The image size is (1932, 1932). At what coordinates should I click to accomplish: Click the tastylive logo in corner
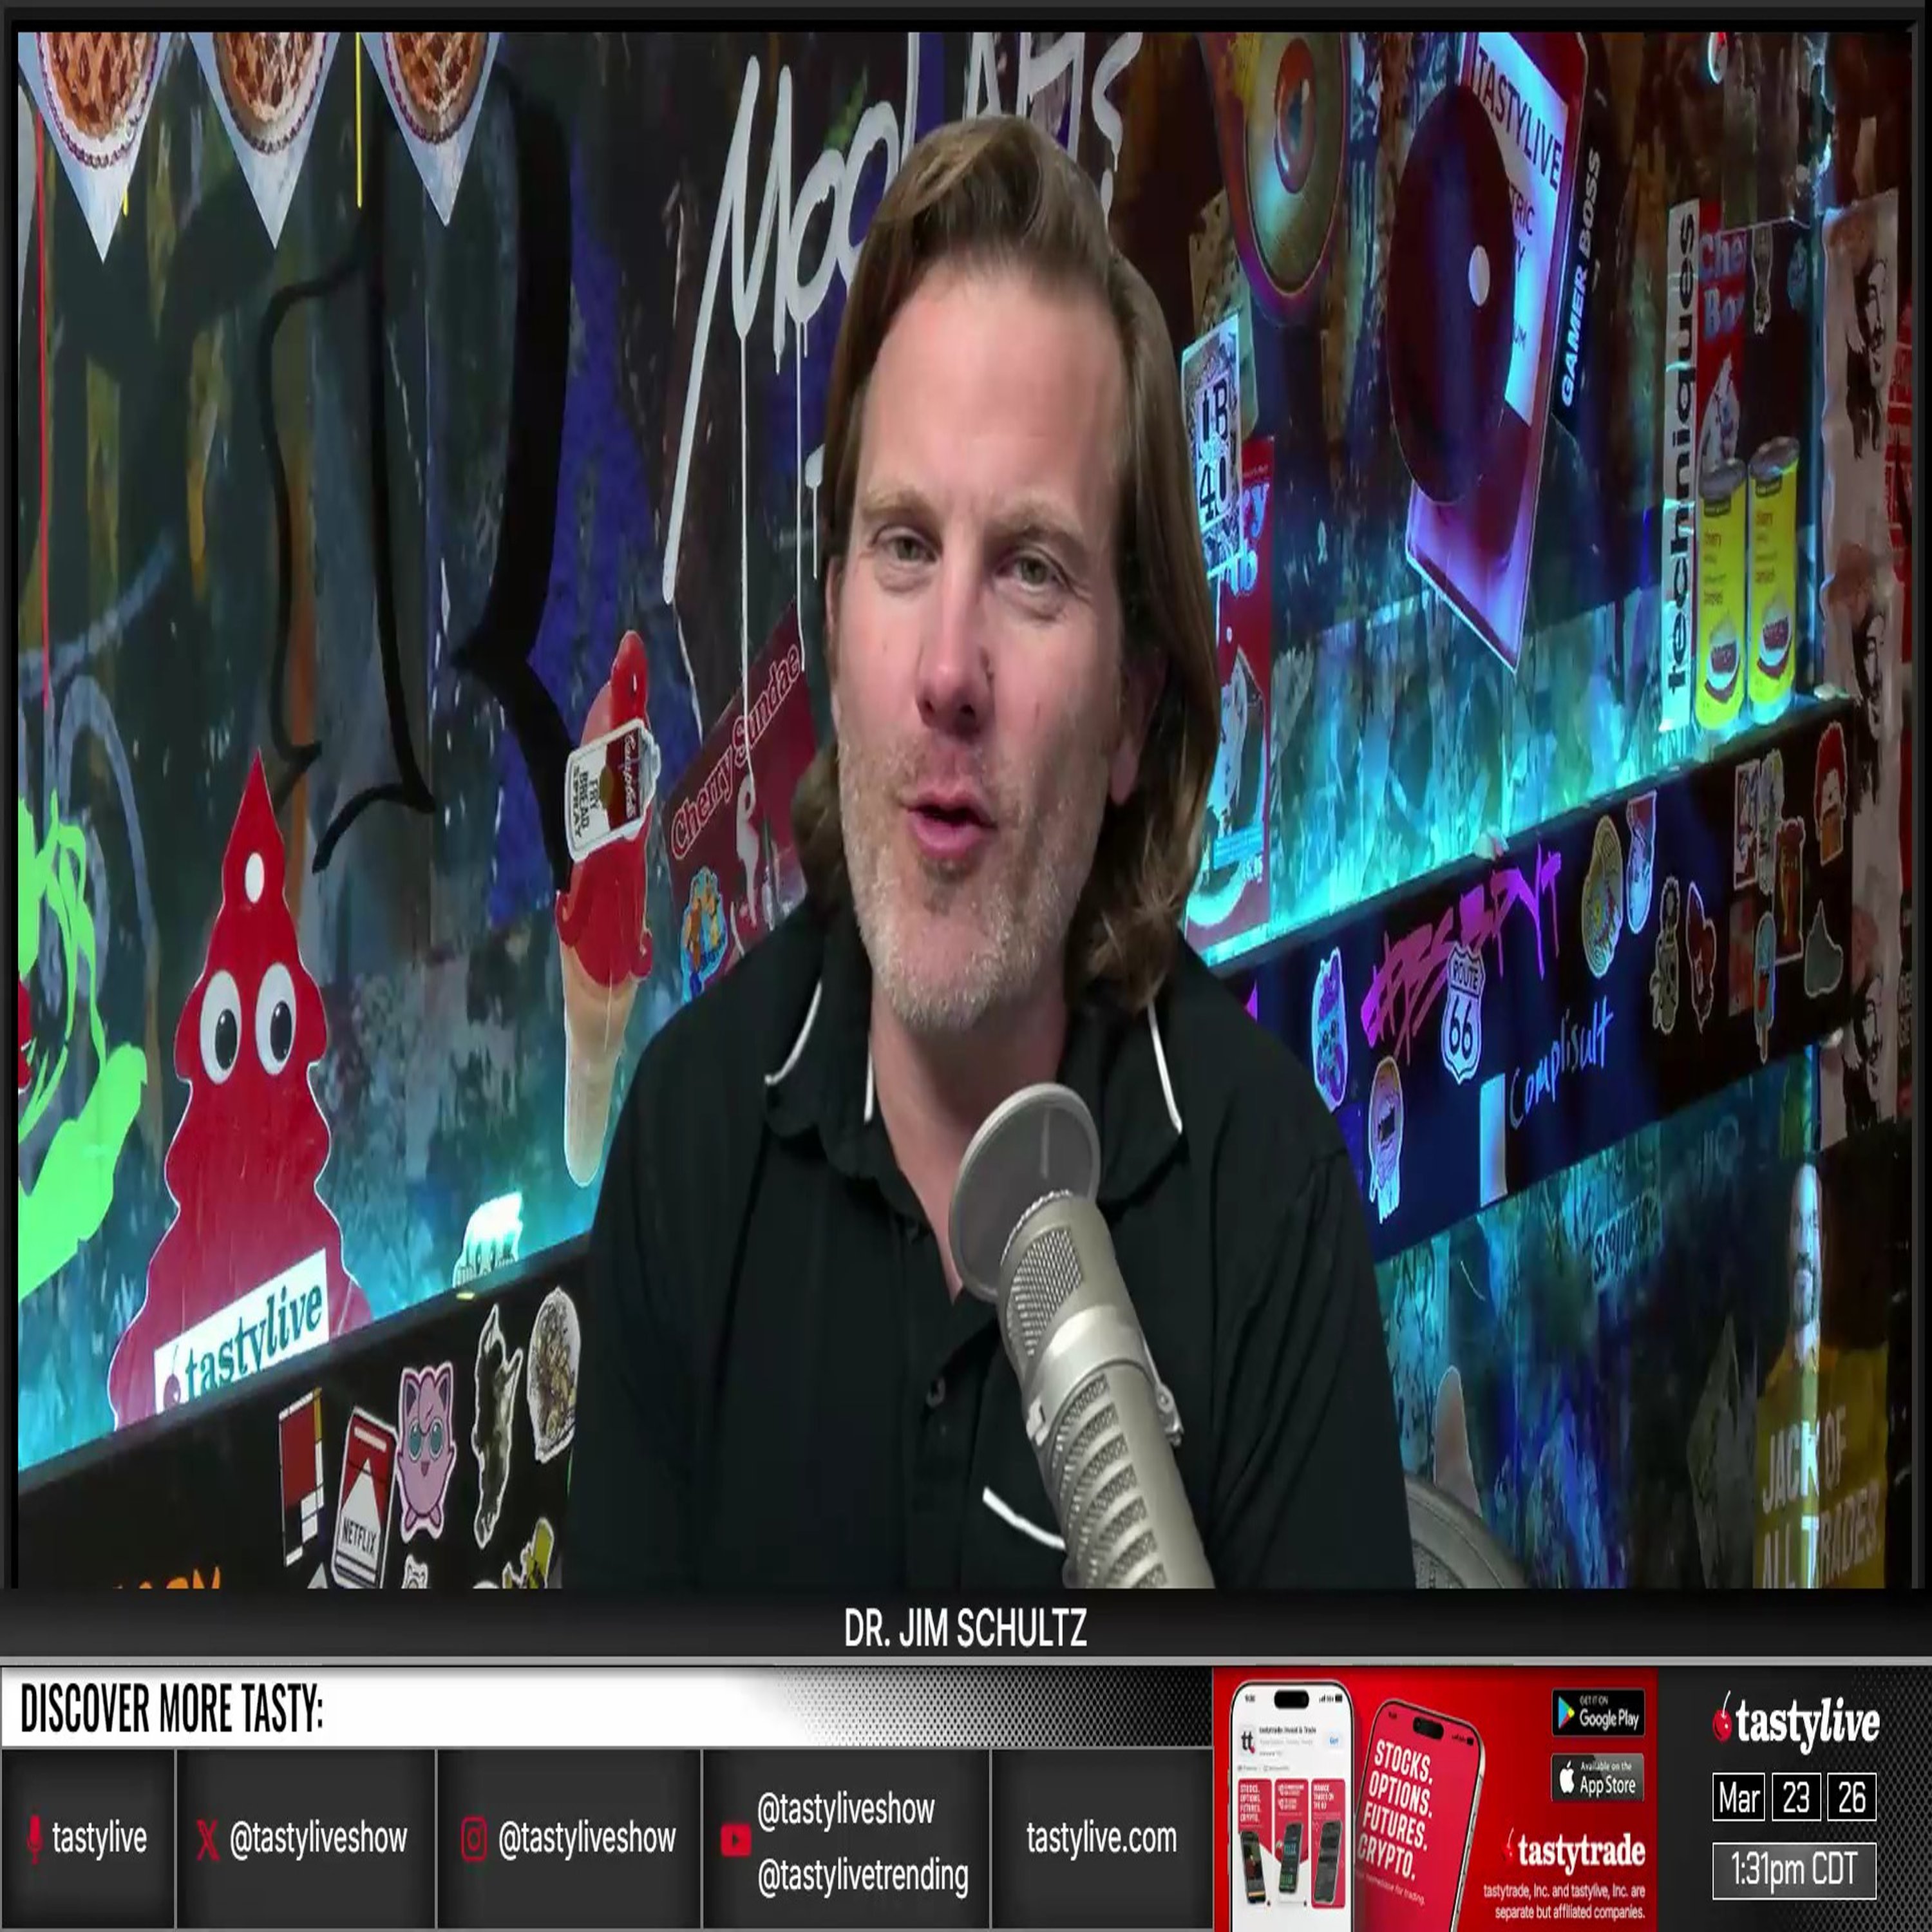(x=1795, y=1722)
